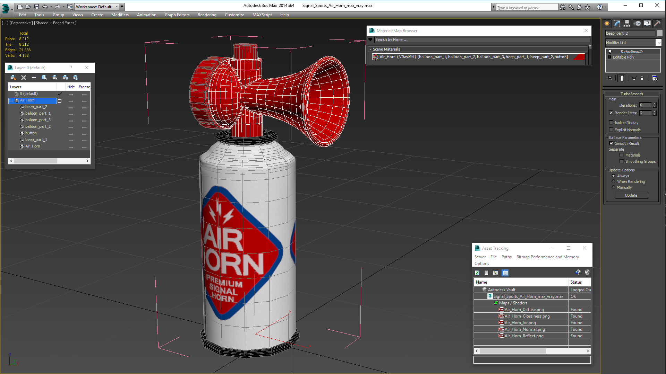Click Air_Horn VRayMtl material entry
The height and width of the screenshot is (374, 666).
[x=478, y=57]
